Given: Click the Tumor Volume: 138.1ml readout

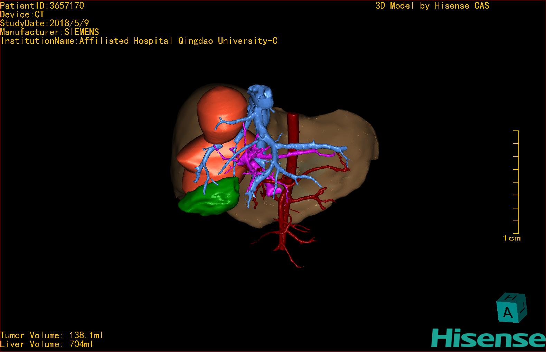Looking at the screenshot, I should pyautogui.click(x=52, y=335).
